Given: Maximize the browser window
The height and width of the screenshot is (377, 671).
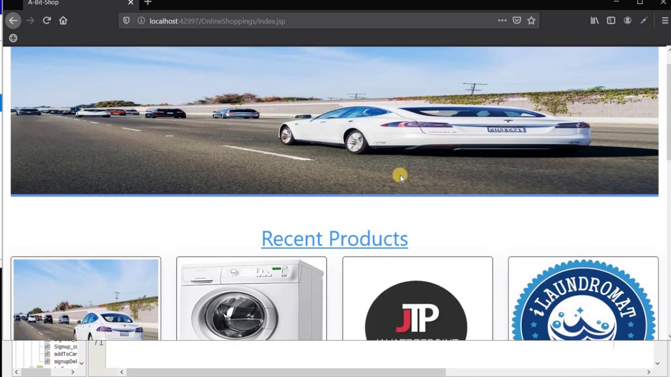Looking at the screenshot, I should pos(640,3).
